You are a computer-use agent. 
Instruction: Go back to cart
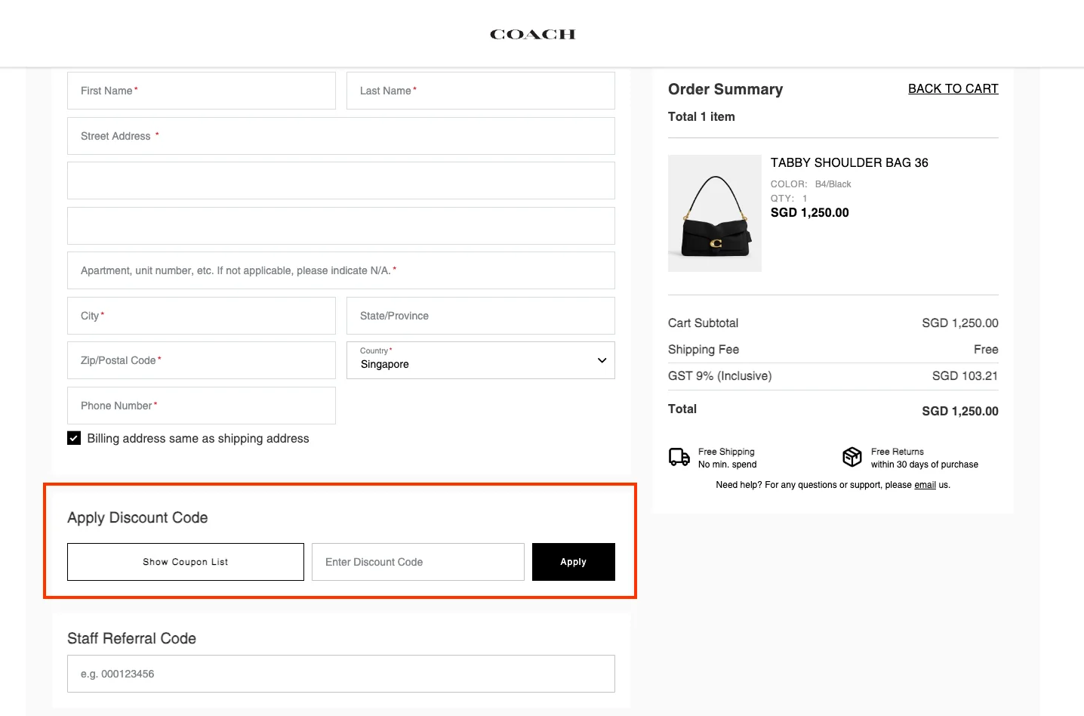953,88
